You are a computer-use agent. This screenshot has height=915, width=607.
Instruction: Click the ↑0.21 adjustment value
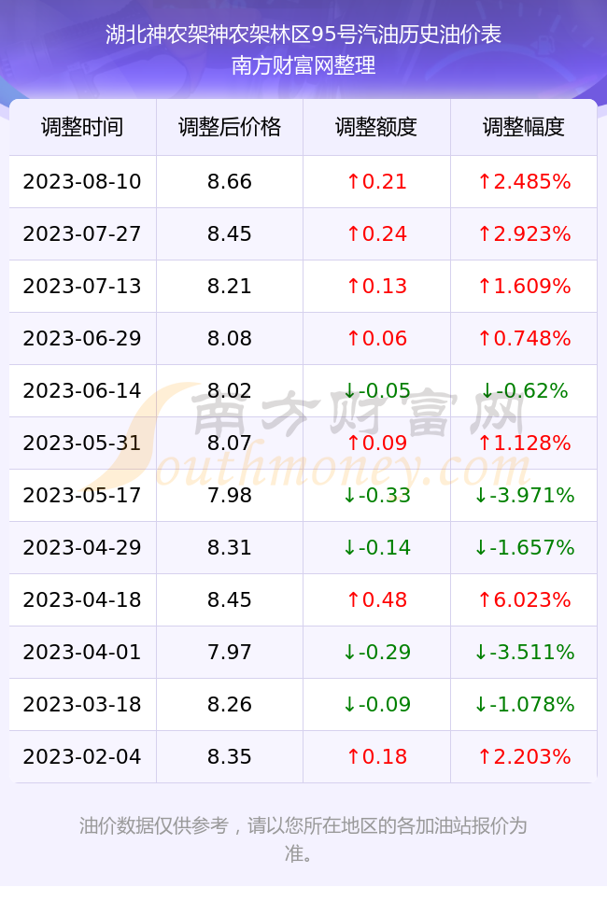[376, 181]
